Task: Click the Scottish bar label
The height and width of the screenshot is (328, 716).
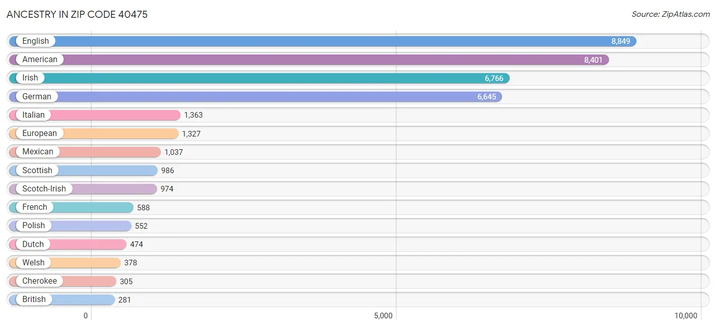Action: [x=37, y=170]
